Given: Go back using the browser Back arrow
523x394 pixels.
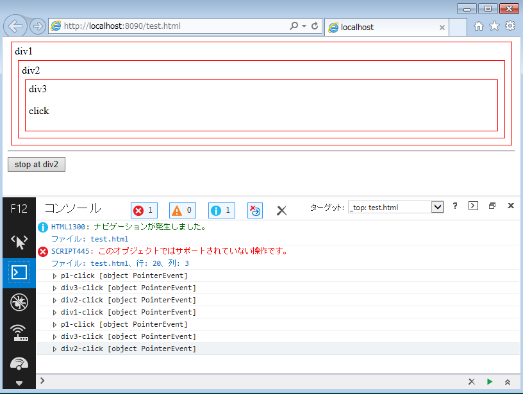Looking at the screenshot, I should [15, 26].
